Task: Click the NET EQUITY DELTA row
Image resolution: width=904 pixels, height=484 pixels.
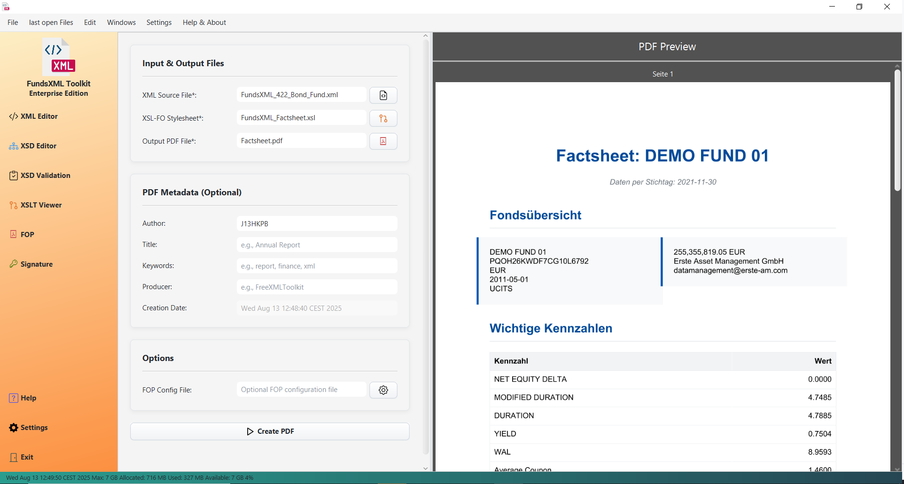Action: click(x=662, y=379)
